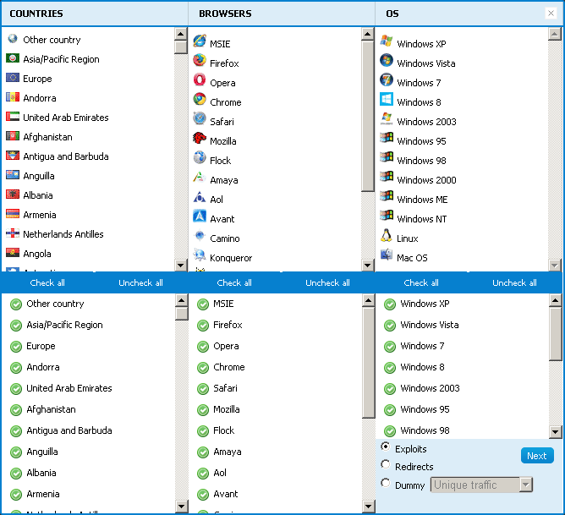
Task: Click Windows Vista in bottom checked list
Action: click(x=429, y=325)
